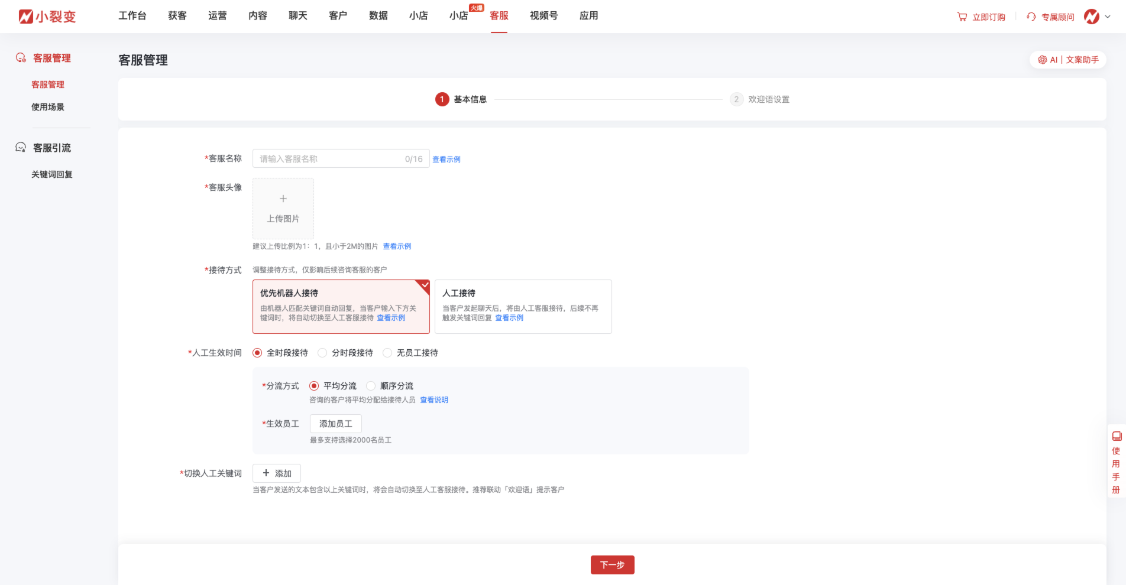The image size is (1126, 585).
Task: Expand the account avatar dropdown arrow
Action: (1108, 17)
